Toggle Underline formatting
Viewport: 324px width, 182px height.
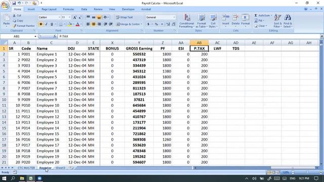52,24
